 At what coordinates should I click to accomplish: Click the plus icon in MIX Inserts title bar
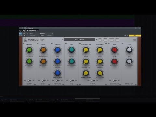(x=23, y=28)
